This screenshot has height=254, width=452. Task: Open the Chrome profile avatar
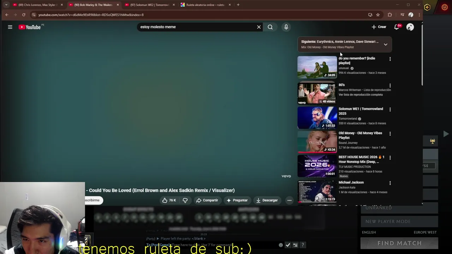click(411, 15)
